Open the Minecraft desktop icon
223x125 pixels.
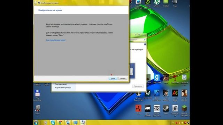pos(184,110)
